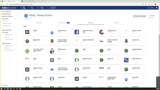Open All OSS/SDK Issues in the sidebar

(x=6, y=14)
